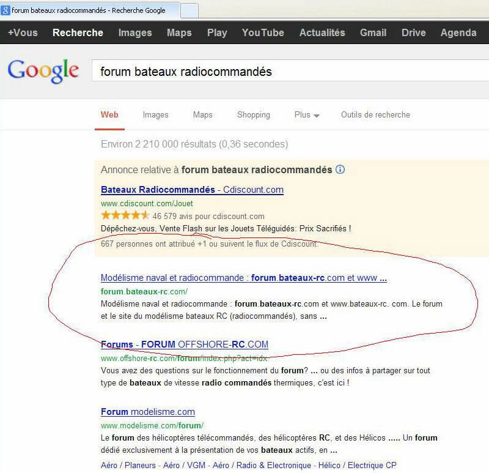489x473 pixels.
Task: Open Drive from the top bar
Action: pos(414,32)
